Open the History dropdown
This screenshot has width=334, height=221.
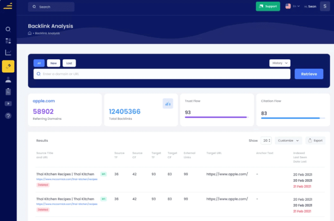pos(280,63)
